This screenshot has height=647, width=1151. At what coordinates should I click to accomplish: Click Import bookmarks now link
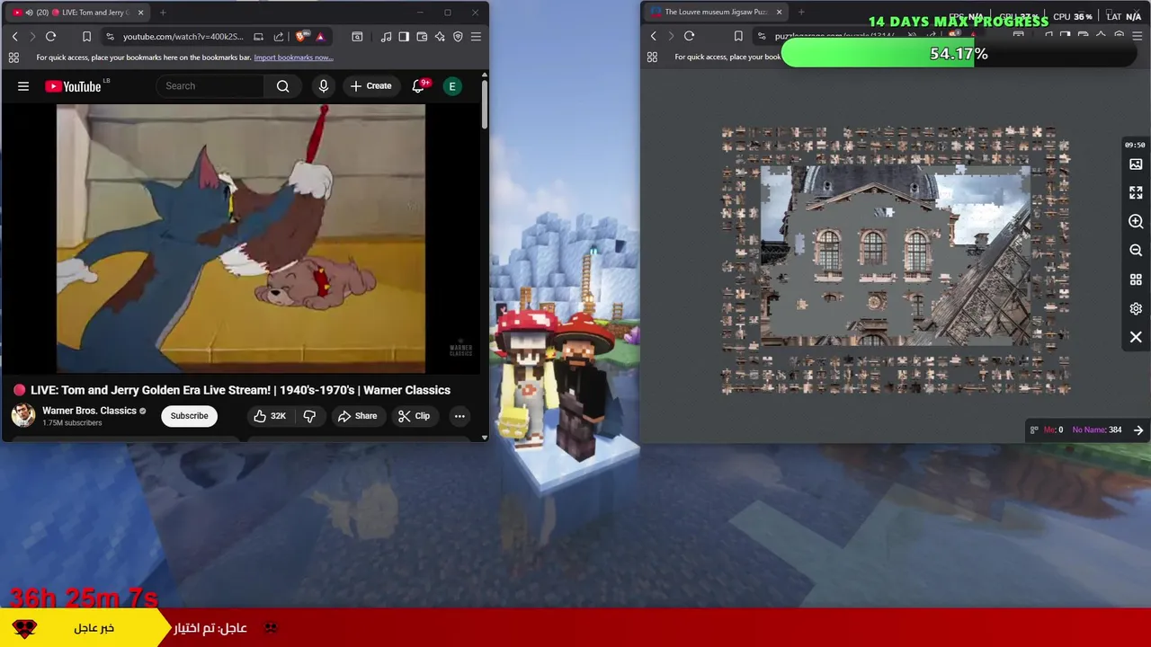point(293,58)
